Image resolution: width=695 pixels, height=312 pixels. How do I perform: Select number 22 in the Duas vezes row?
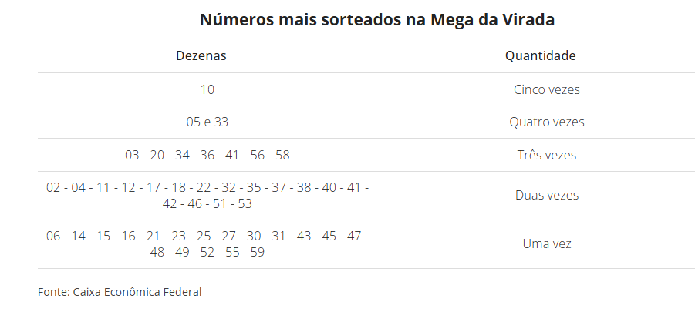tap(204, 188)
